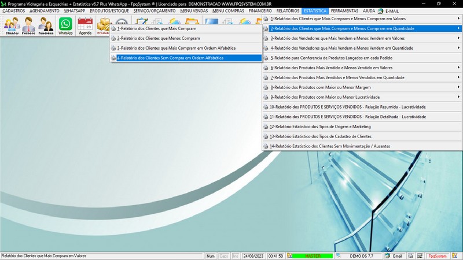Select 2-Clientes Mais e Menos Compram em Quantidade
Screen dimensions: 463x260
point(362,28)
